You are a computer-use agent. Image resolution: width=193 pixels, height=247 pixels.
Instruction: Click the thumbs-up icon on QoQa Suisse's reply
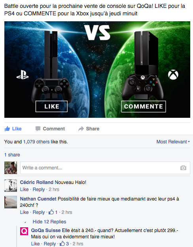[62, 243]
